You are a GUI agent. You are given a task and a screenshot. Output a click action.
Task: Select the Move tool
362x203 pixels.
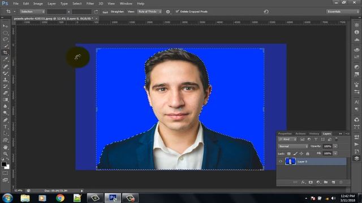point(5,26)
